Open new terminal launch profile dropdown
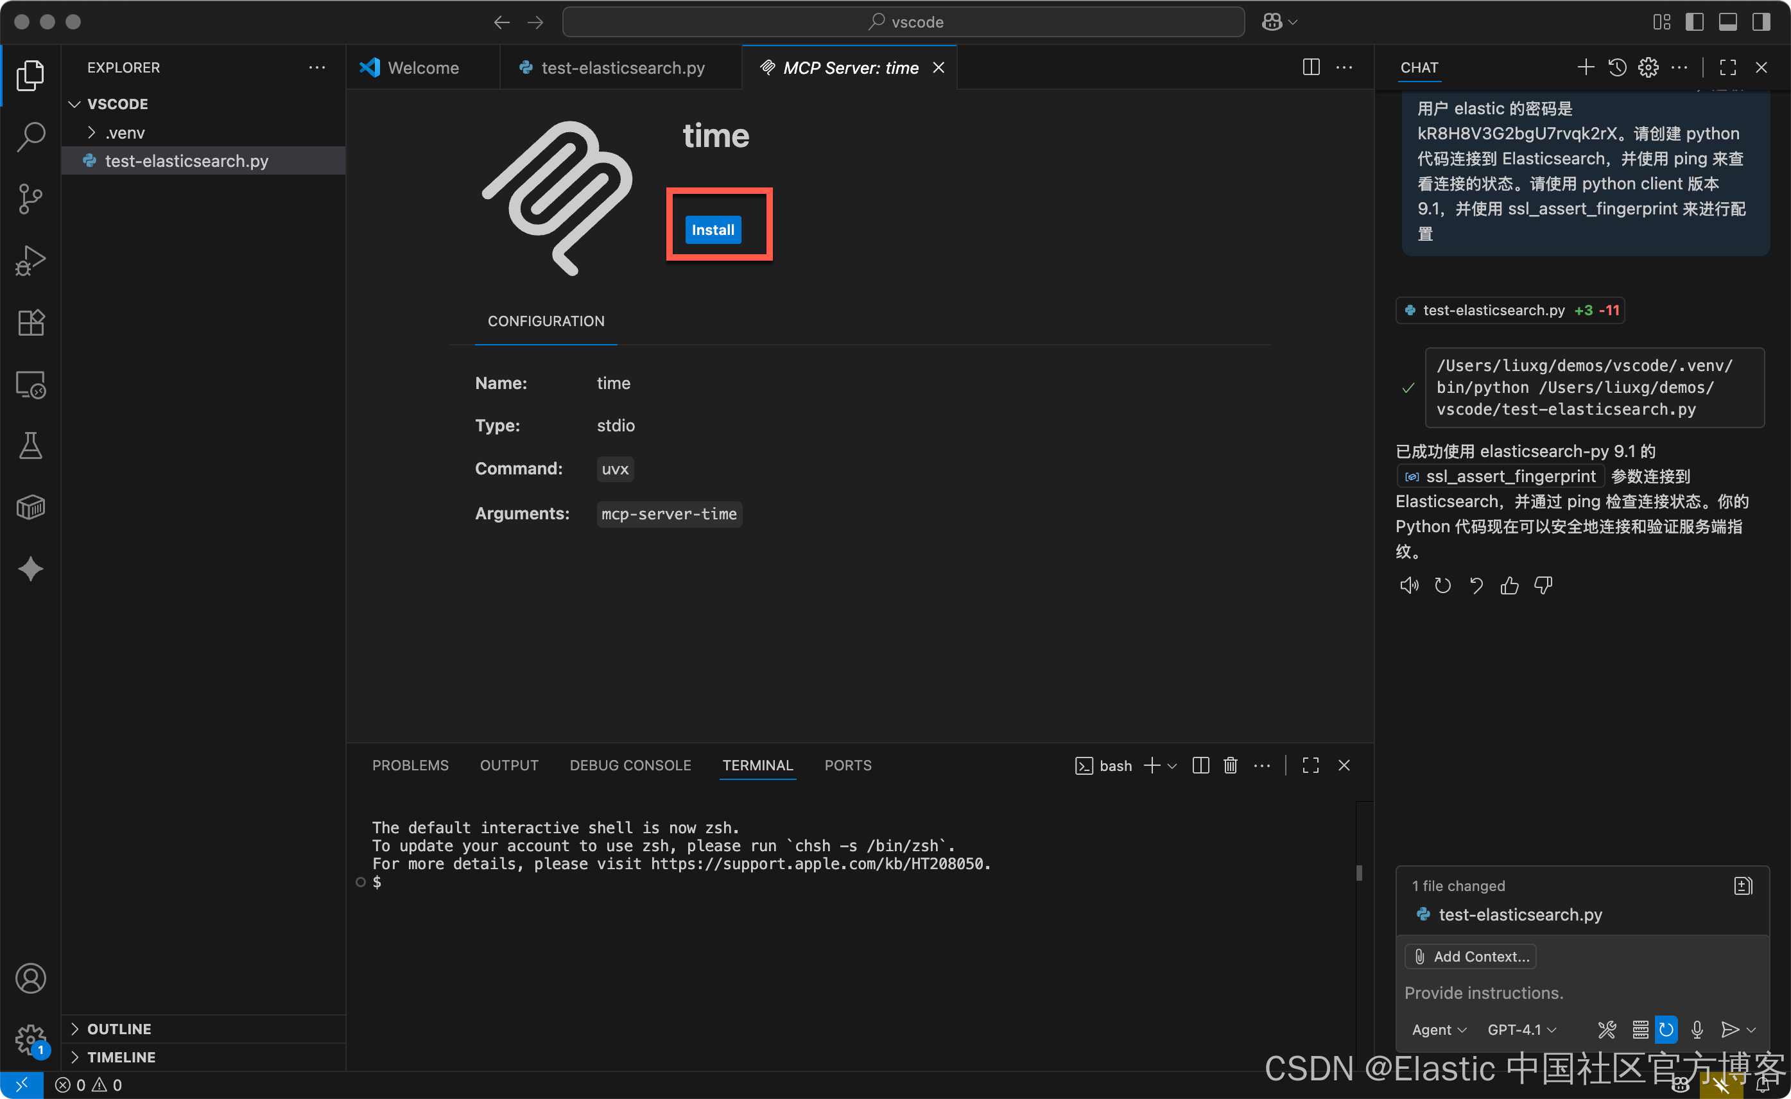The height and width of the screenshot is (1099, 1791). point(1172,765)
